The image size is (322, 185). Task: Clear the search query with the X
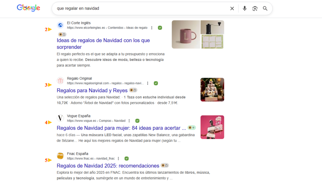232,8
